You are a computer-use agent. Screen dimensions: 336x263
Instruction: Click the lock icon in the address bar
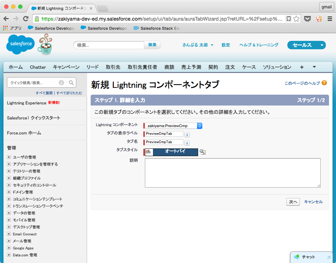pos(37,19)
